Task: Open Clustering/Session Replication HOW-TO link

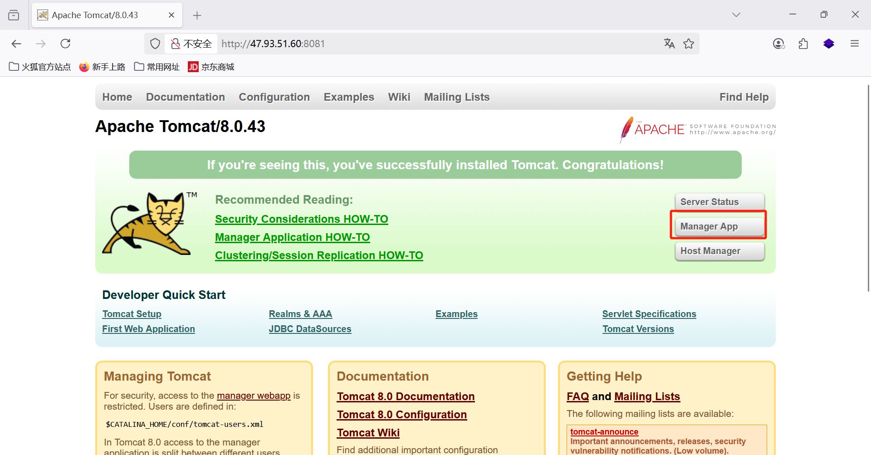Action: [319, 255]
